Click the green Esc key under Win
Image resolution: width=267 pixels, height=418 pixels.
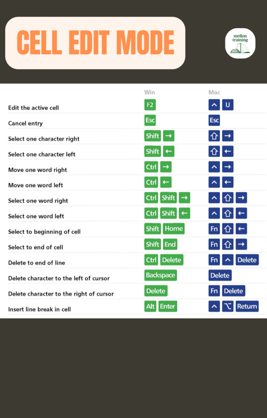tap(150, 120)
